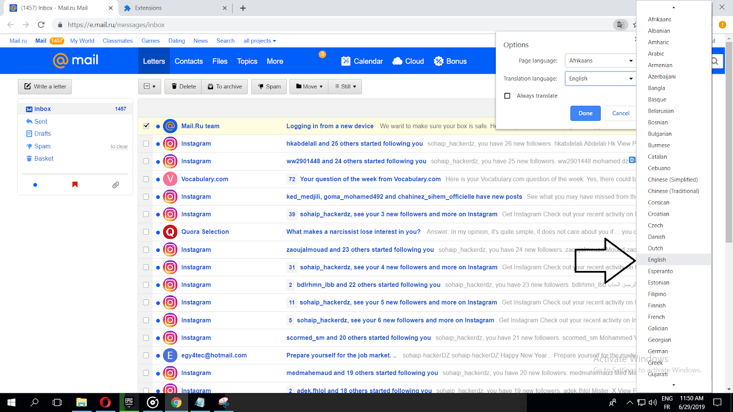
Task: Expand the all projects menu
Action: [x=260, y=41]
